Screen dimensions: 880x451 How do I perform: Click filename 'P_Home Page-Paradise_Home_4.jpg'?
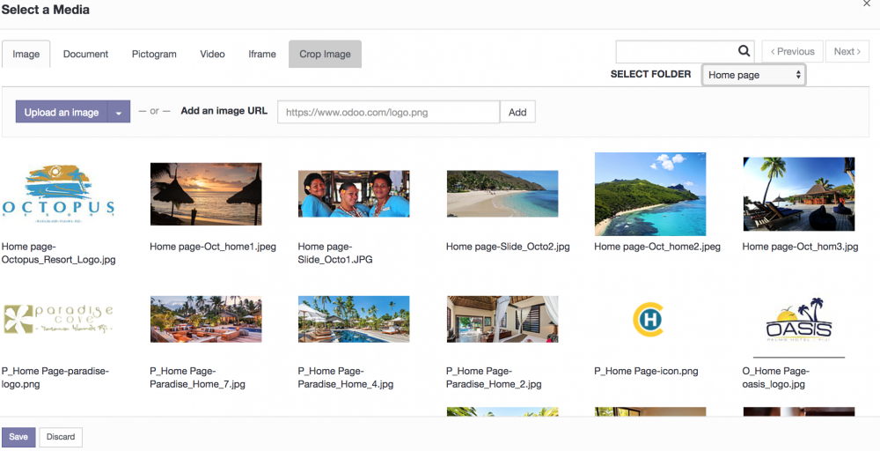346,378
